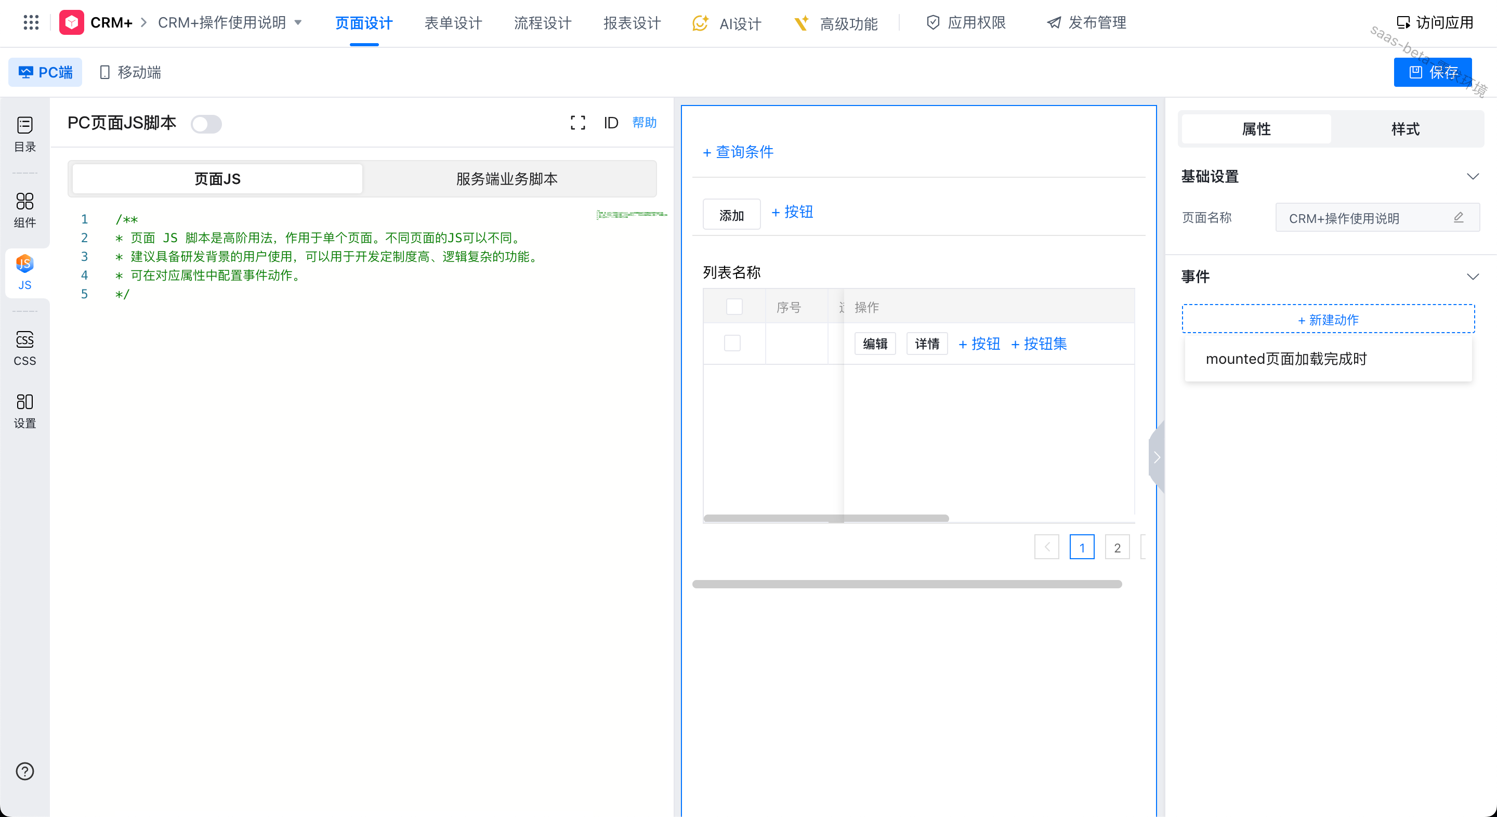Click the help question mark icon
Screen dimensions: 1497x817
(x=24, y=771)
